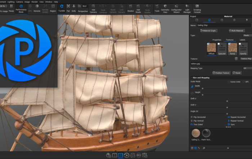The height and width of the screenshot is (159, 252).
Task: Switch to the Properties tab
Action: 217,40
